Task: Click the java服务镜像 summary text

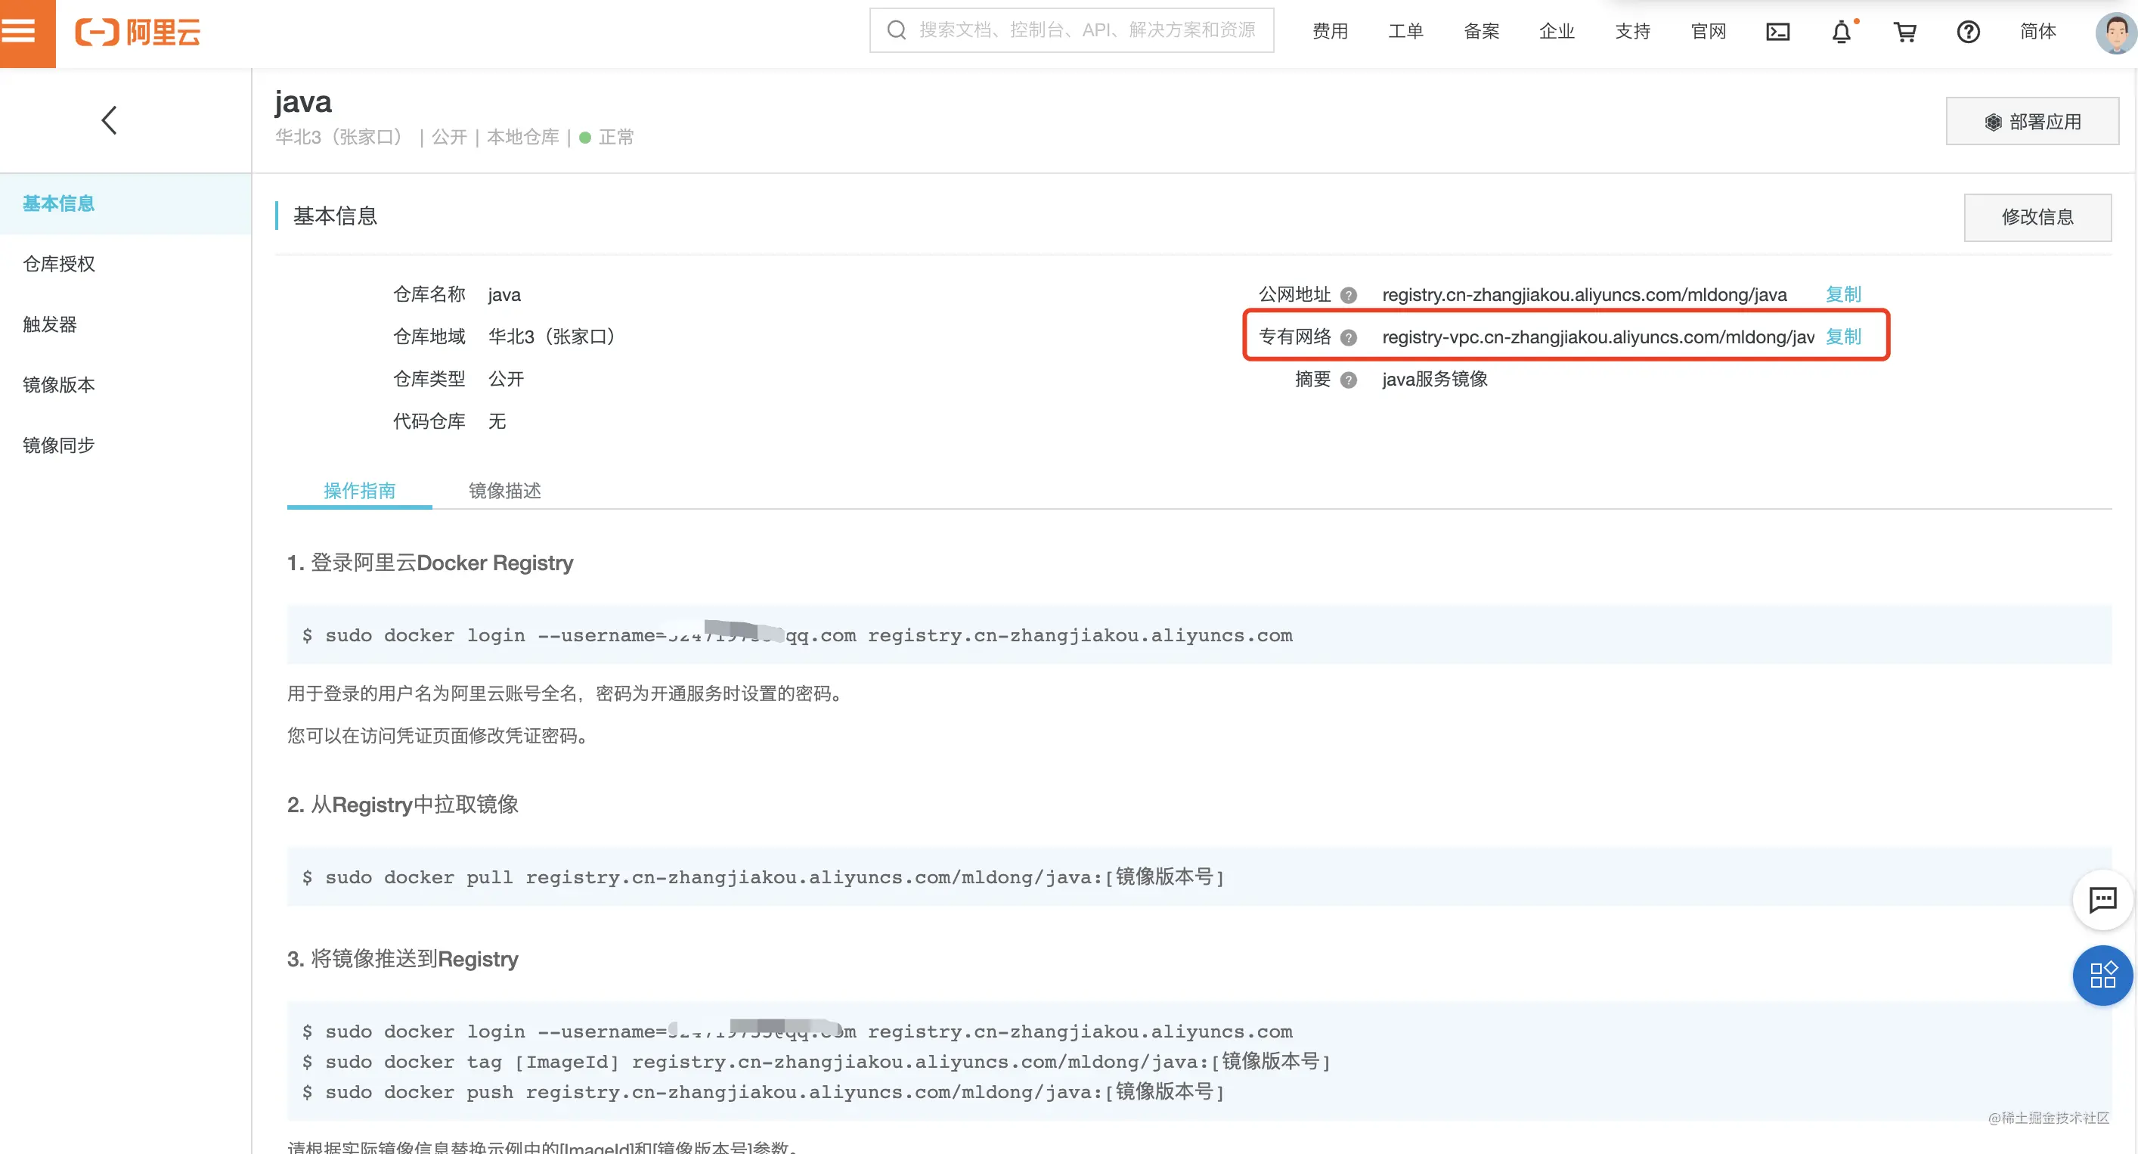Action: (x=1435, y=380)
